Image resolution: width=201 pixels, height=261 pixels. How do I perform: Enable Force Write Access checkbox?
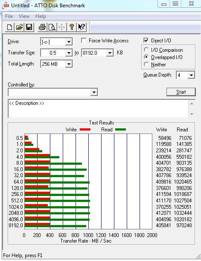(x=84, y=41)
